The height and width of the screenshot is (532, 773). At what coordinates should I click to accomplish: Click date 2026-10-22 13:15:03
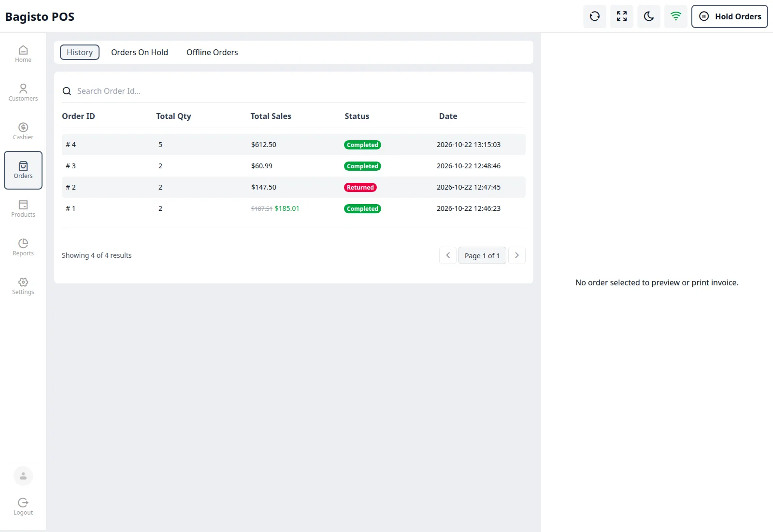(x=469, y=145)
